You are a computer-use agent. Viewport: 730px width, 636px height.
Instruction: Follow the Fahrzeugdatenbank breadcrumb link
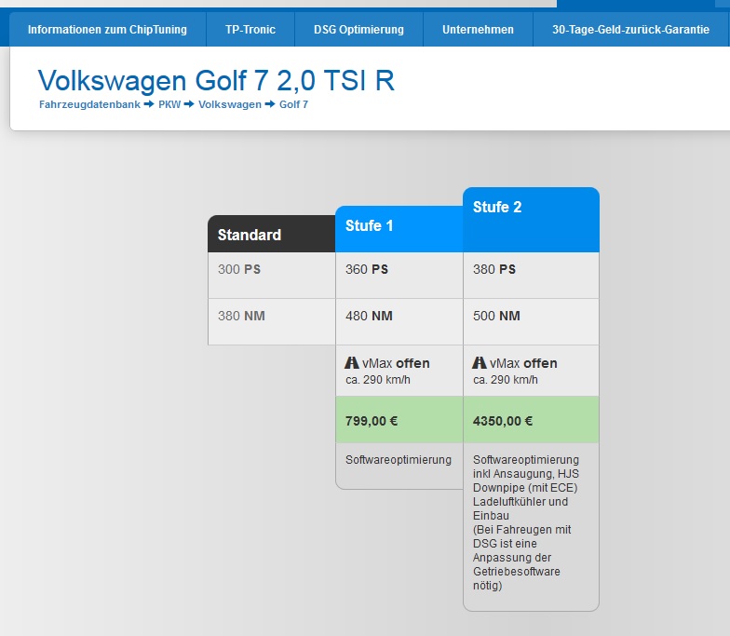click(89, 104)
